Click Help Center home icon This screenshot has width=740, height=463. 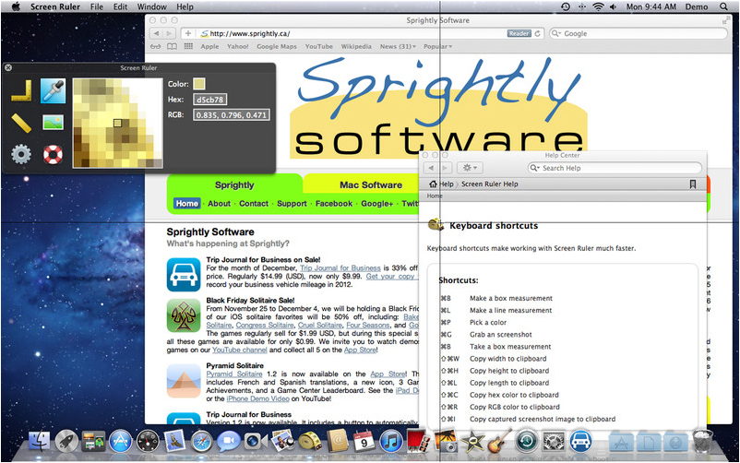433,184
